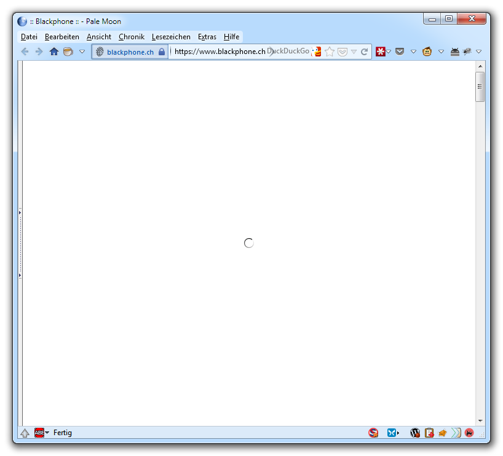503x456 pixels.
Task: Click the ABE icon in the status bar
Action: point(39,433)
